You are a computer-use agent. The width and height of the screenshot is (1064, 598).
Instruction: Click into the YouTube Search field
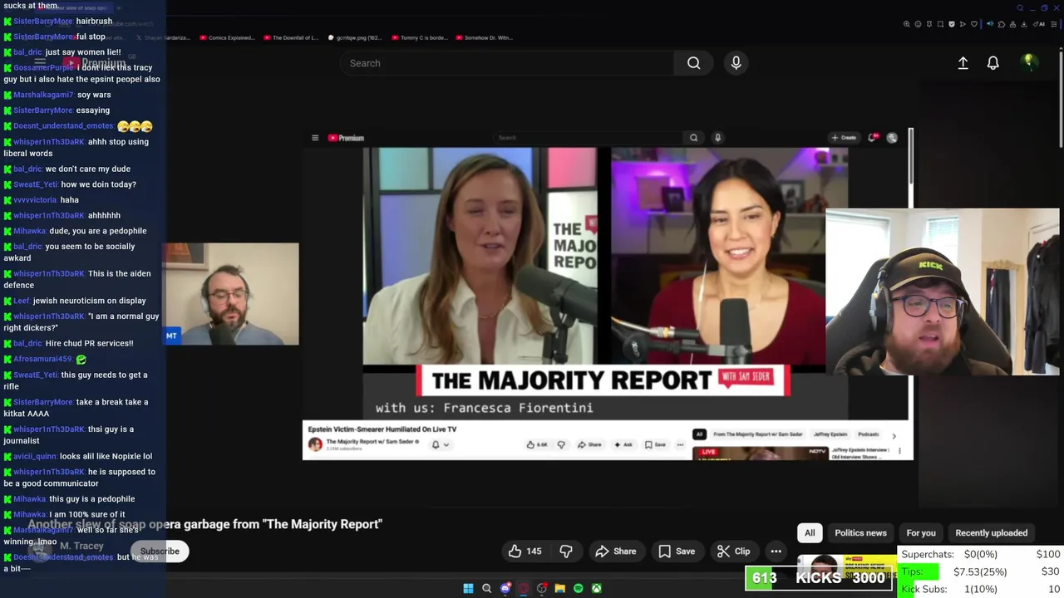pyautogui.click(x=507, y=63)
